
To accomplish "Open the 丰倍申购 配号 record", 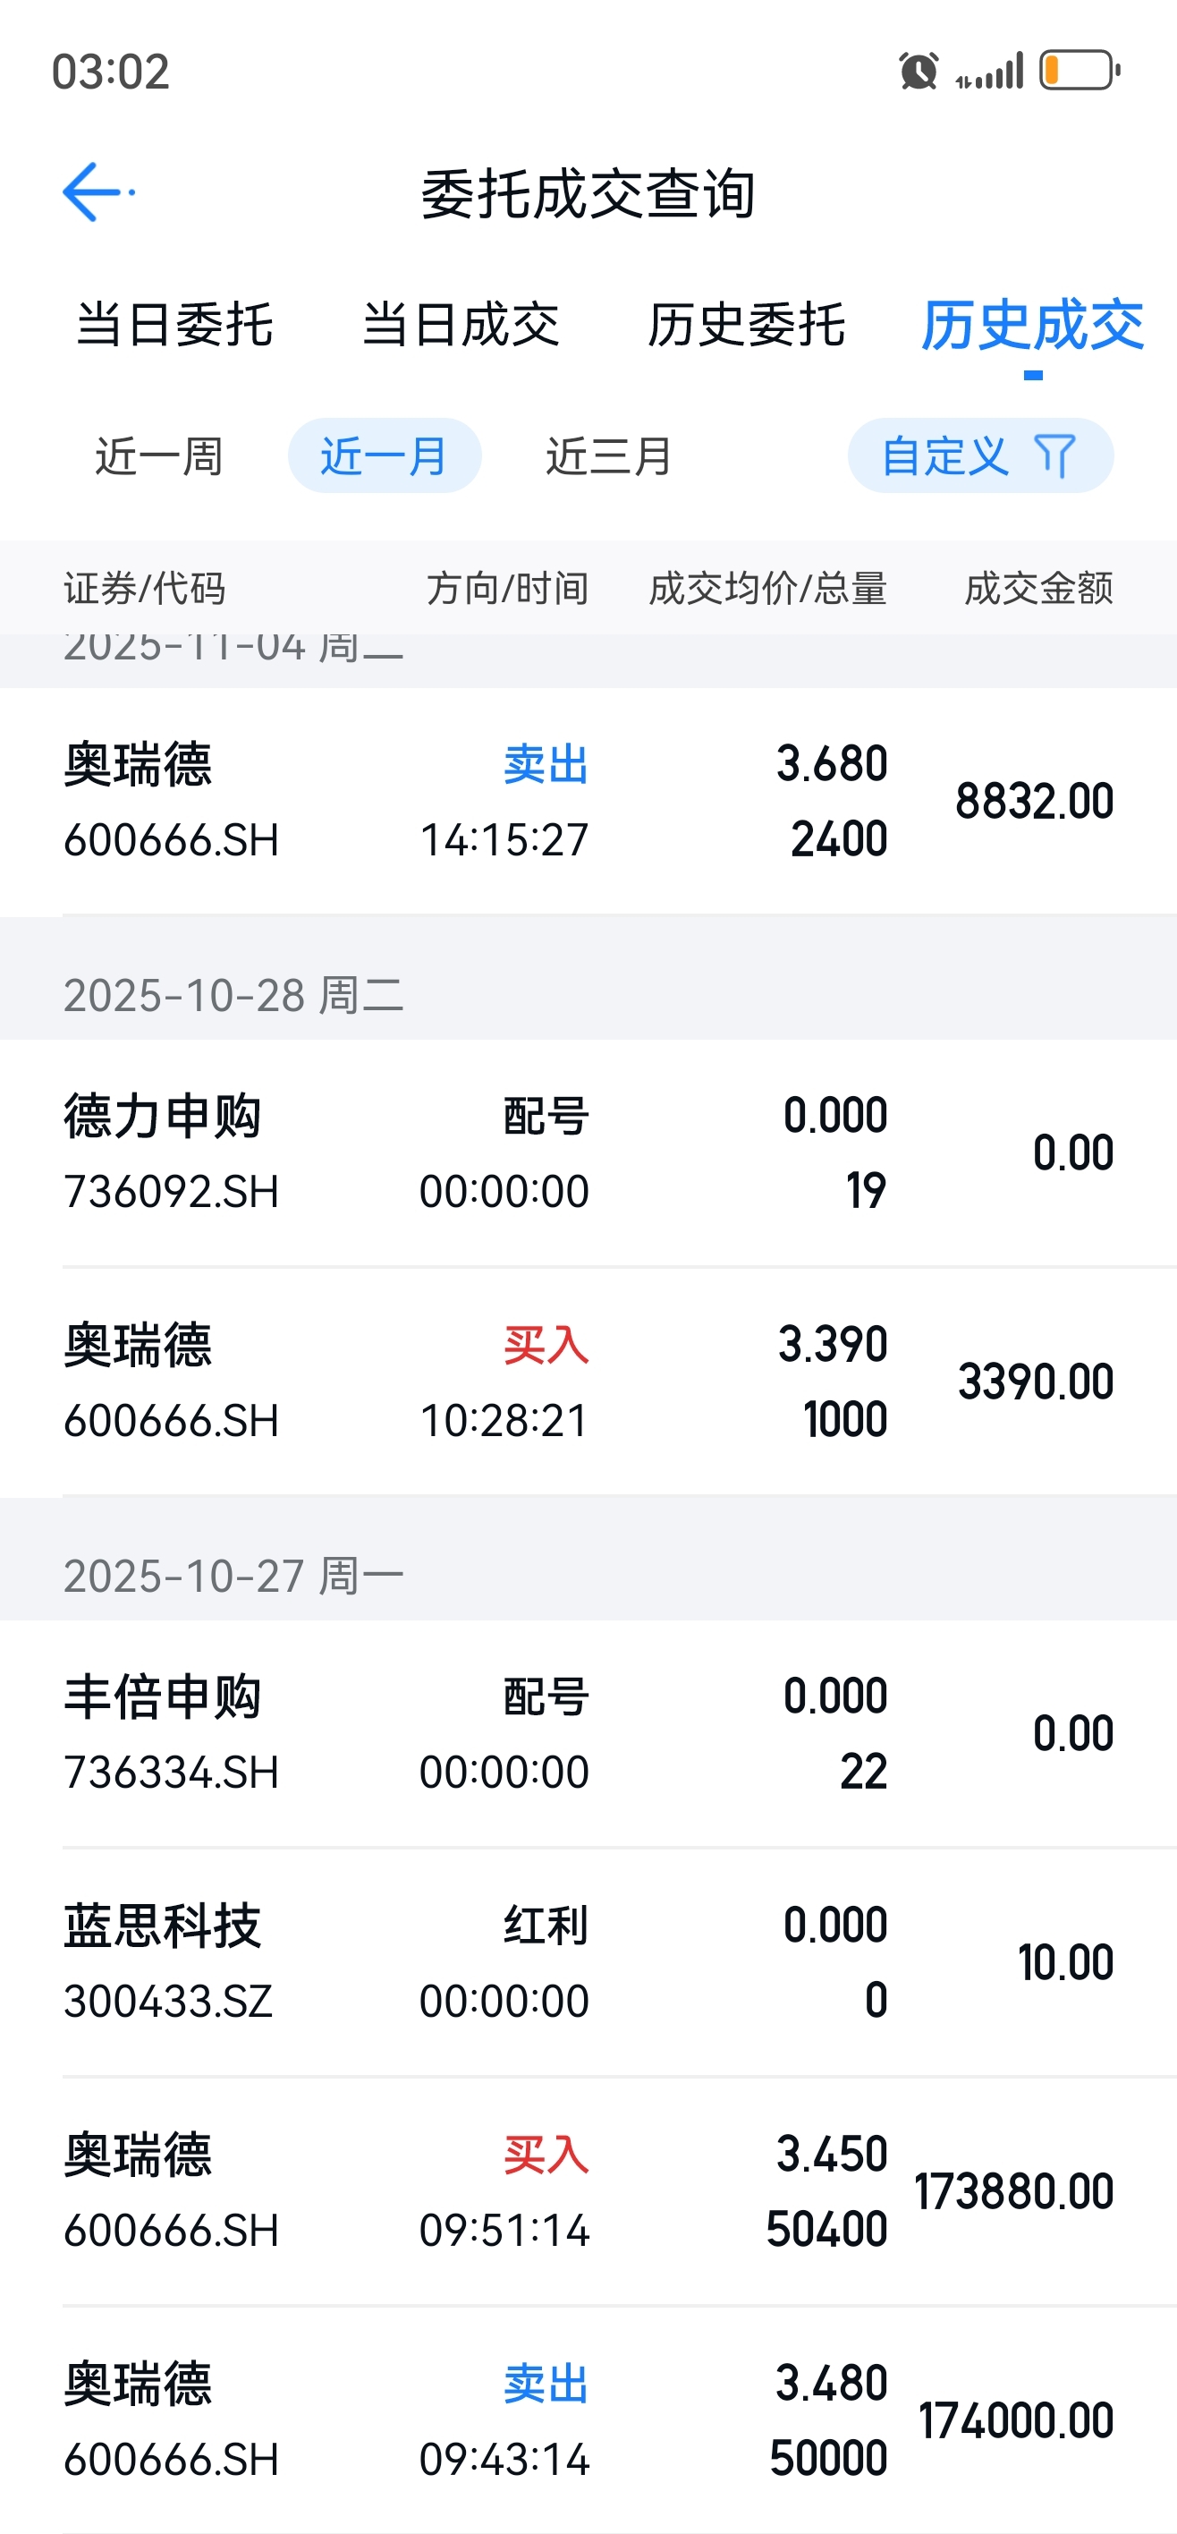I will pyautogui.click(x=588, y=1733).
